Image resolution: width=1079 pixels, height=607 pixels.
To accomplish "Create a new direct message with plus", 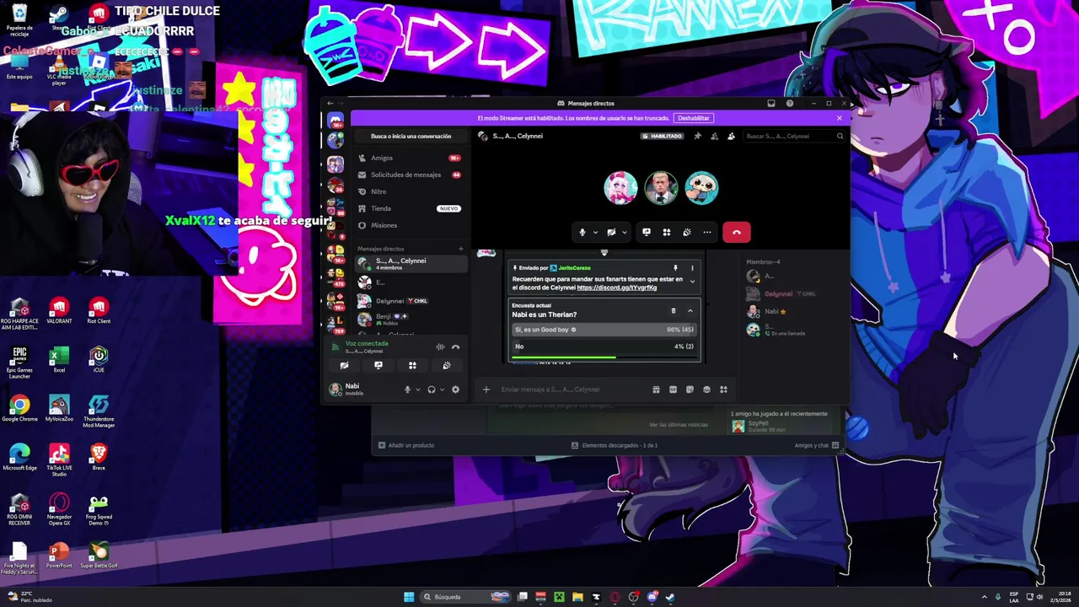I will [x=461, y=249].
